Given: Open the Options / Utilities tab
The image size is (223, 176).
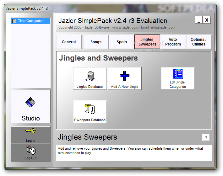Looking at the screenshot, I should tap(199, 42).
